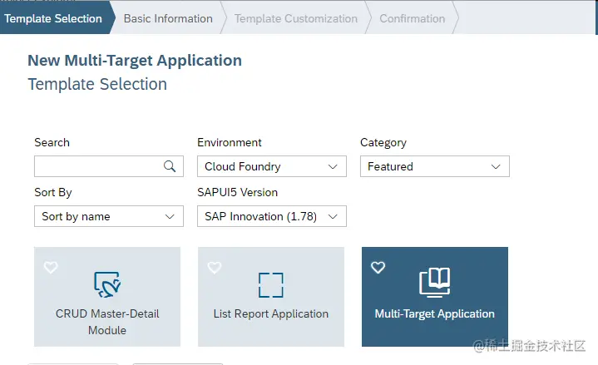The width and height of the screenshot is (598, 365).
Task: Open the Environment dropdown showing Cloud Foundry
Action: pos(271,166)
